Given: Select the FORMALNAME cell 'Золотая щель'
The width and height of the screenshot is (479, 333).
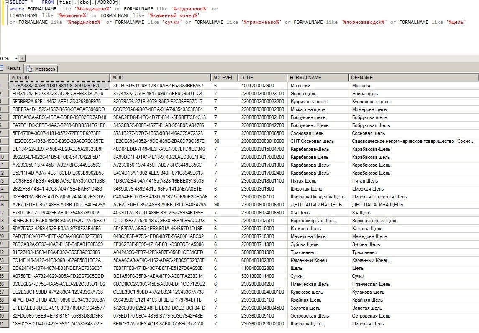Looking at the screenshot, I should (x=318, y=308).
